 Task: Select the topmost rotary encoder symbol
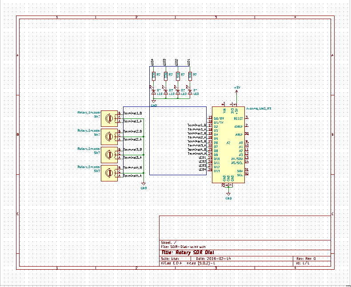point(109,118)
